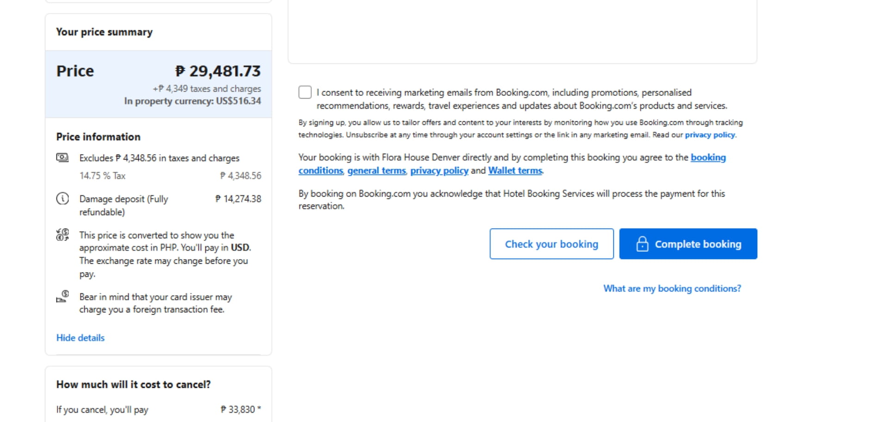Click the Price total ₱ 29,481.73
The width and height of the screenshot is (877, 422).
tap(218, 71)
